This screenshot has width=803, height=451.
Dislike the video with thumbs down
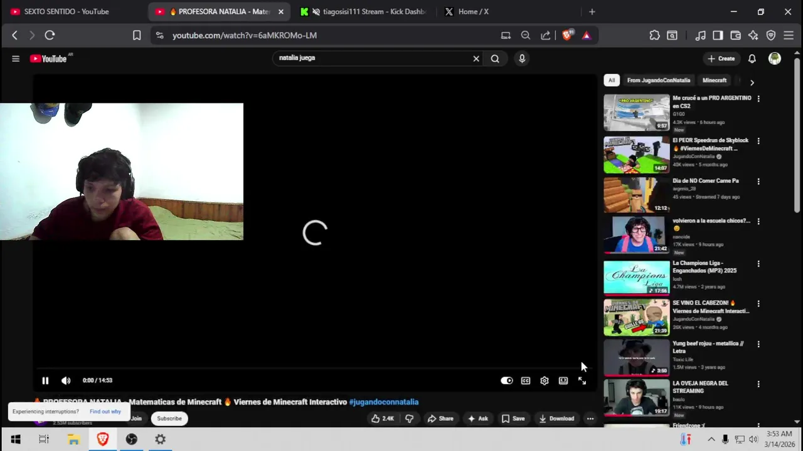409,418
